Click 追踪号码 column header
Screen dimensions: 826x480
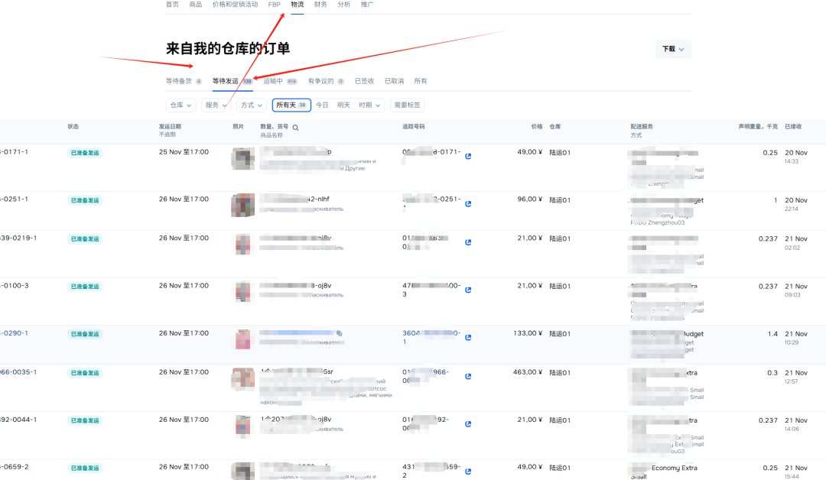pos(414,127)
